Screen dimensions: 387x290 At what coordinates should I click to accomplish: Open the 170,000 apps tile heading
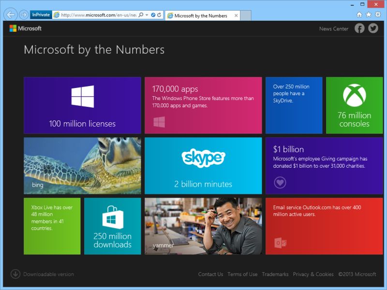tap(175, 89)
